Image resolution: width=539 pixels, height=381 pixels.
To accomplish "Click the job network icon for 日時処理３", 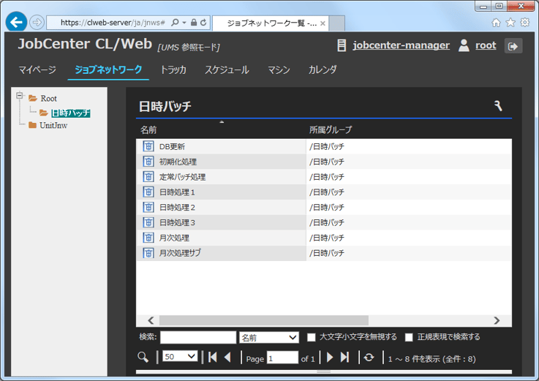I will pos(148,222).
